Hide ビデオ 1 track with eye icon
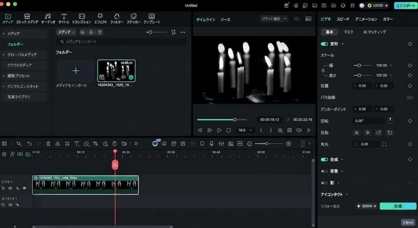The image size is (418, 228). coord(24,188)
